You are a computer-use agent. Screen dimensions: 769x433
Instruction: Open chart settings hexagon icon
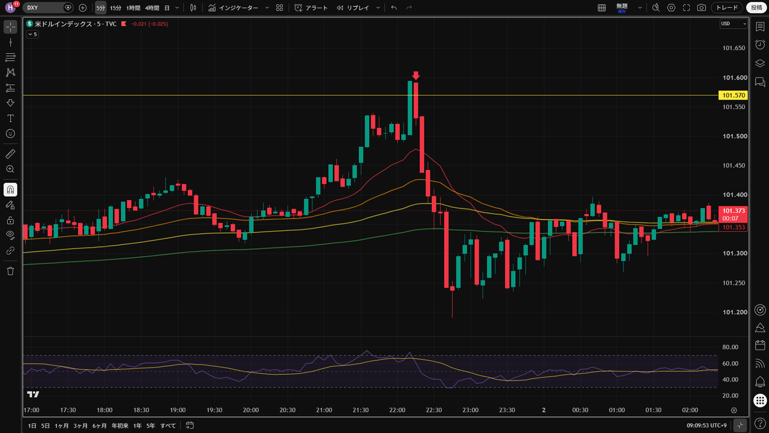671,8
